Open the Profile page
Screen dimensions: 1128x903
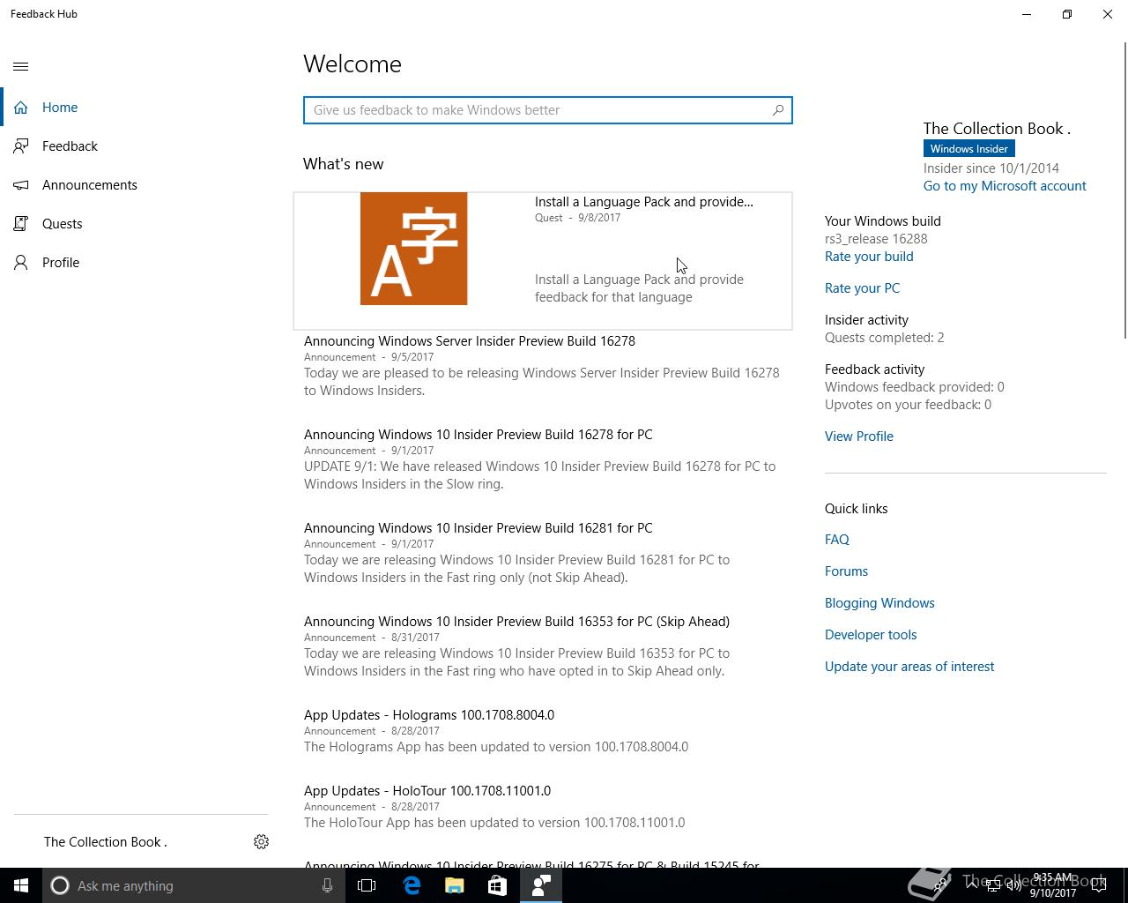(134, 263)
